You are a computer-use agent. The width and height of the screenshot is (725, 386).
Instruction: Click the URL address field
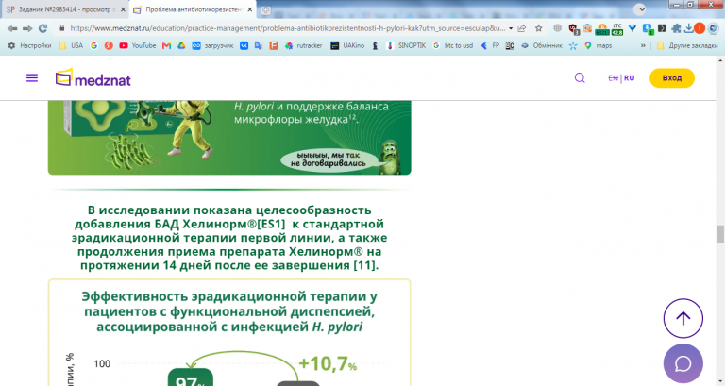pos(288,28)
